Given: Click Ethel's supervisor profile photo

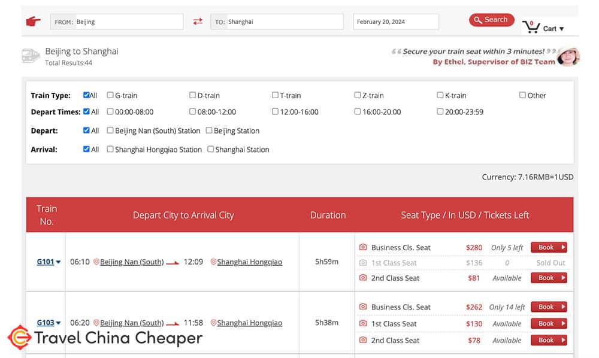Looking at the screenshot, I should (567, 57).
